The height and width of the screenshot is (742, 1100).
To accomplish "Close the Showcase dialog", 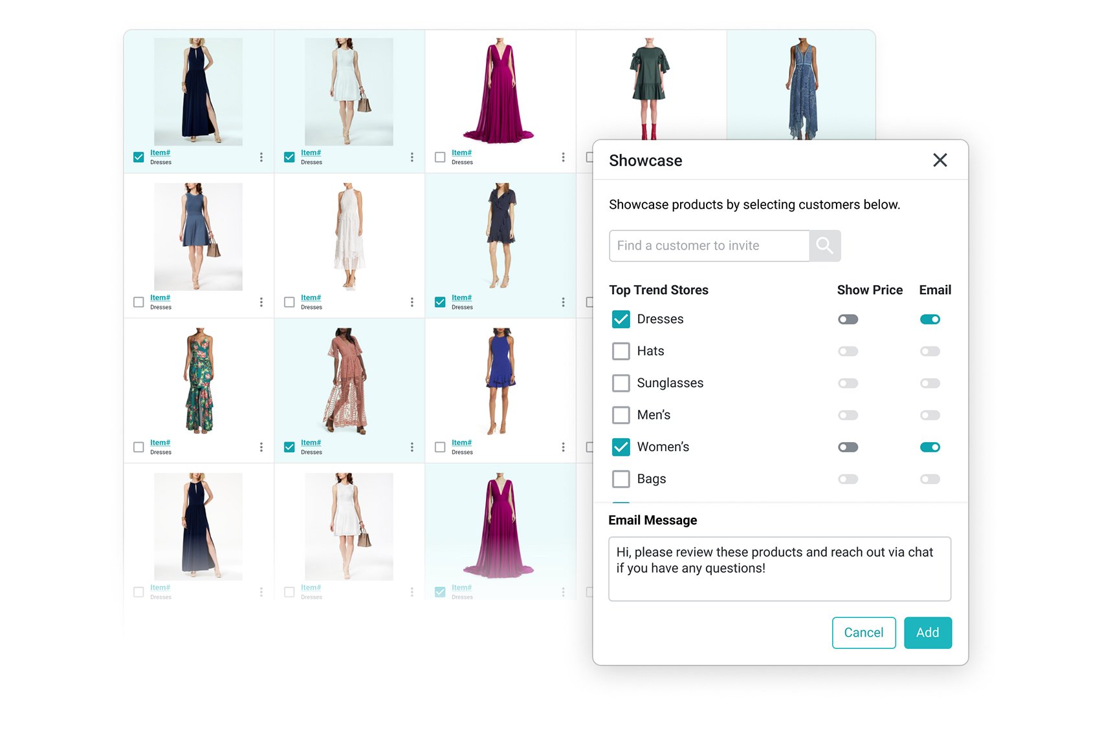I will 940,160.
